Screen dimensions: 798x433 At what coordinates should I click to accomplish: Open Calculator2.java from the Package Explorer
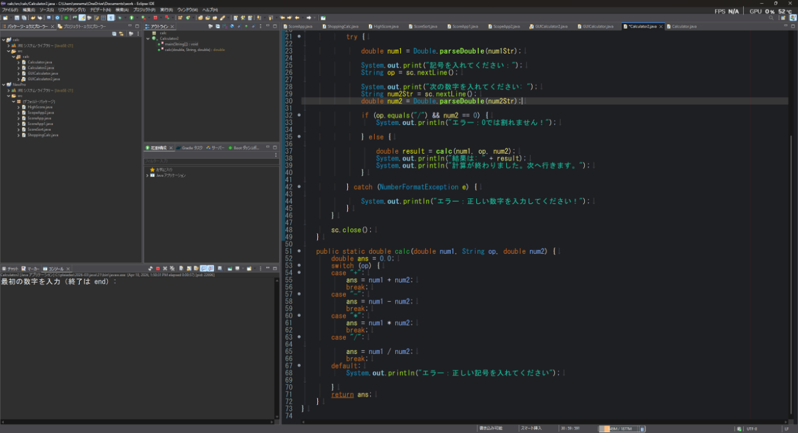[x=40, y=68]
